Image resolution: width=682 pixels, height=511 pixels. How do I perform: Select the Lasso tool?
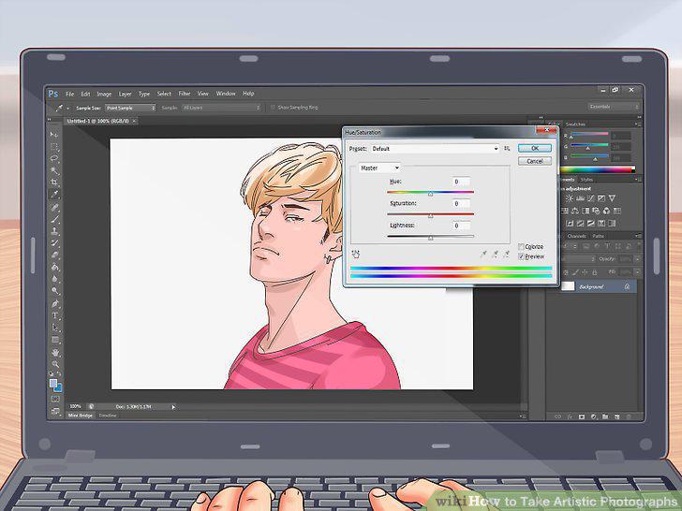(x=54, y=158)
